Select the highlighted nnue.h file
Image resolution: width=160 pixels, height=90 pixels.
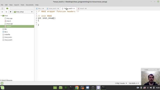[x=17, y=26]
